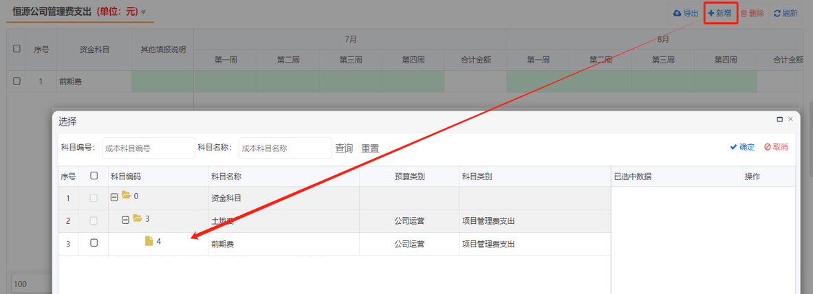
Task: Expand the chevron beside 恒源公司管理费支出 title
Action: coord(144,12)
